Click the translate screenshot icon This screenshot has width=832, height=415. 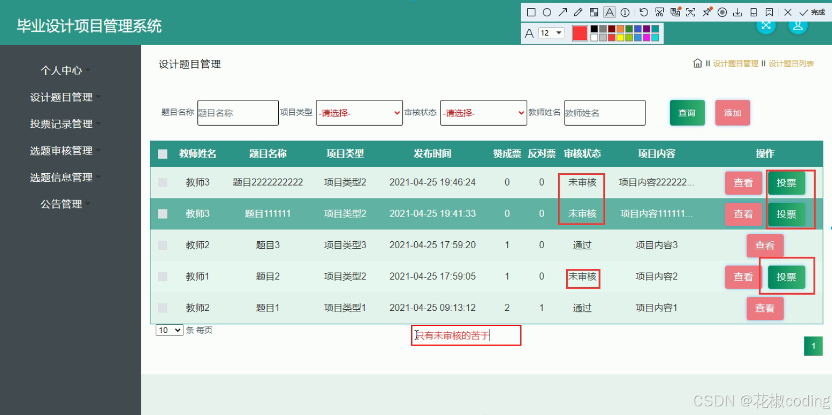pos(675,12)
